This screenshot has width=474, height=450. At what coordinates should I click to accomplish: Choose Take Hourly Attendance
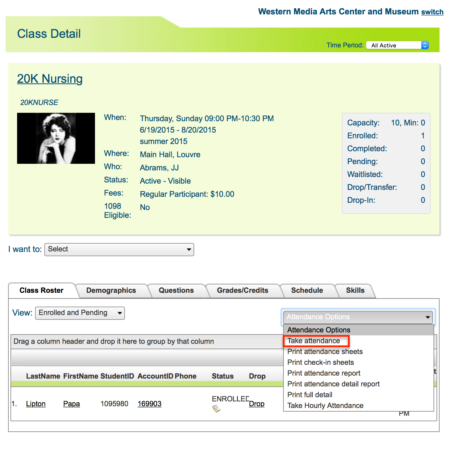click(x=325, y=406)
